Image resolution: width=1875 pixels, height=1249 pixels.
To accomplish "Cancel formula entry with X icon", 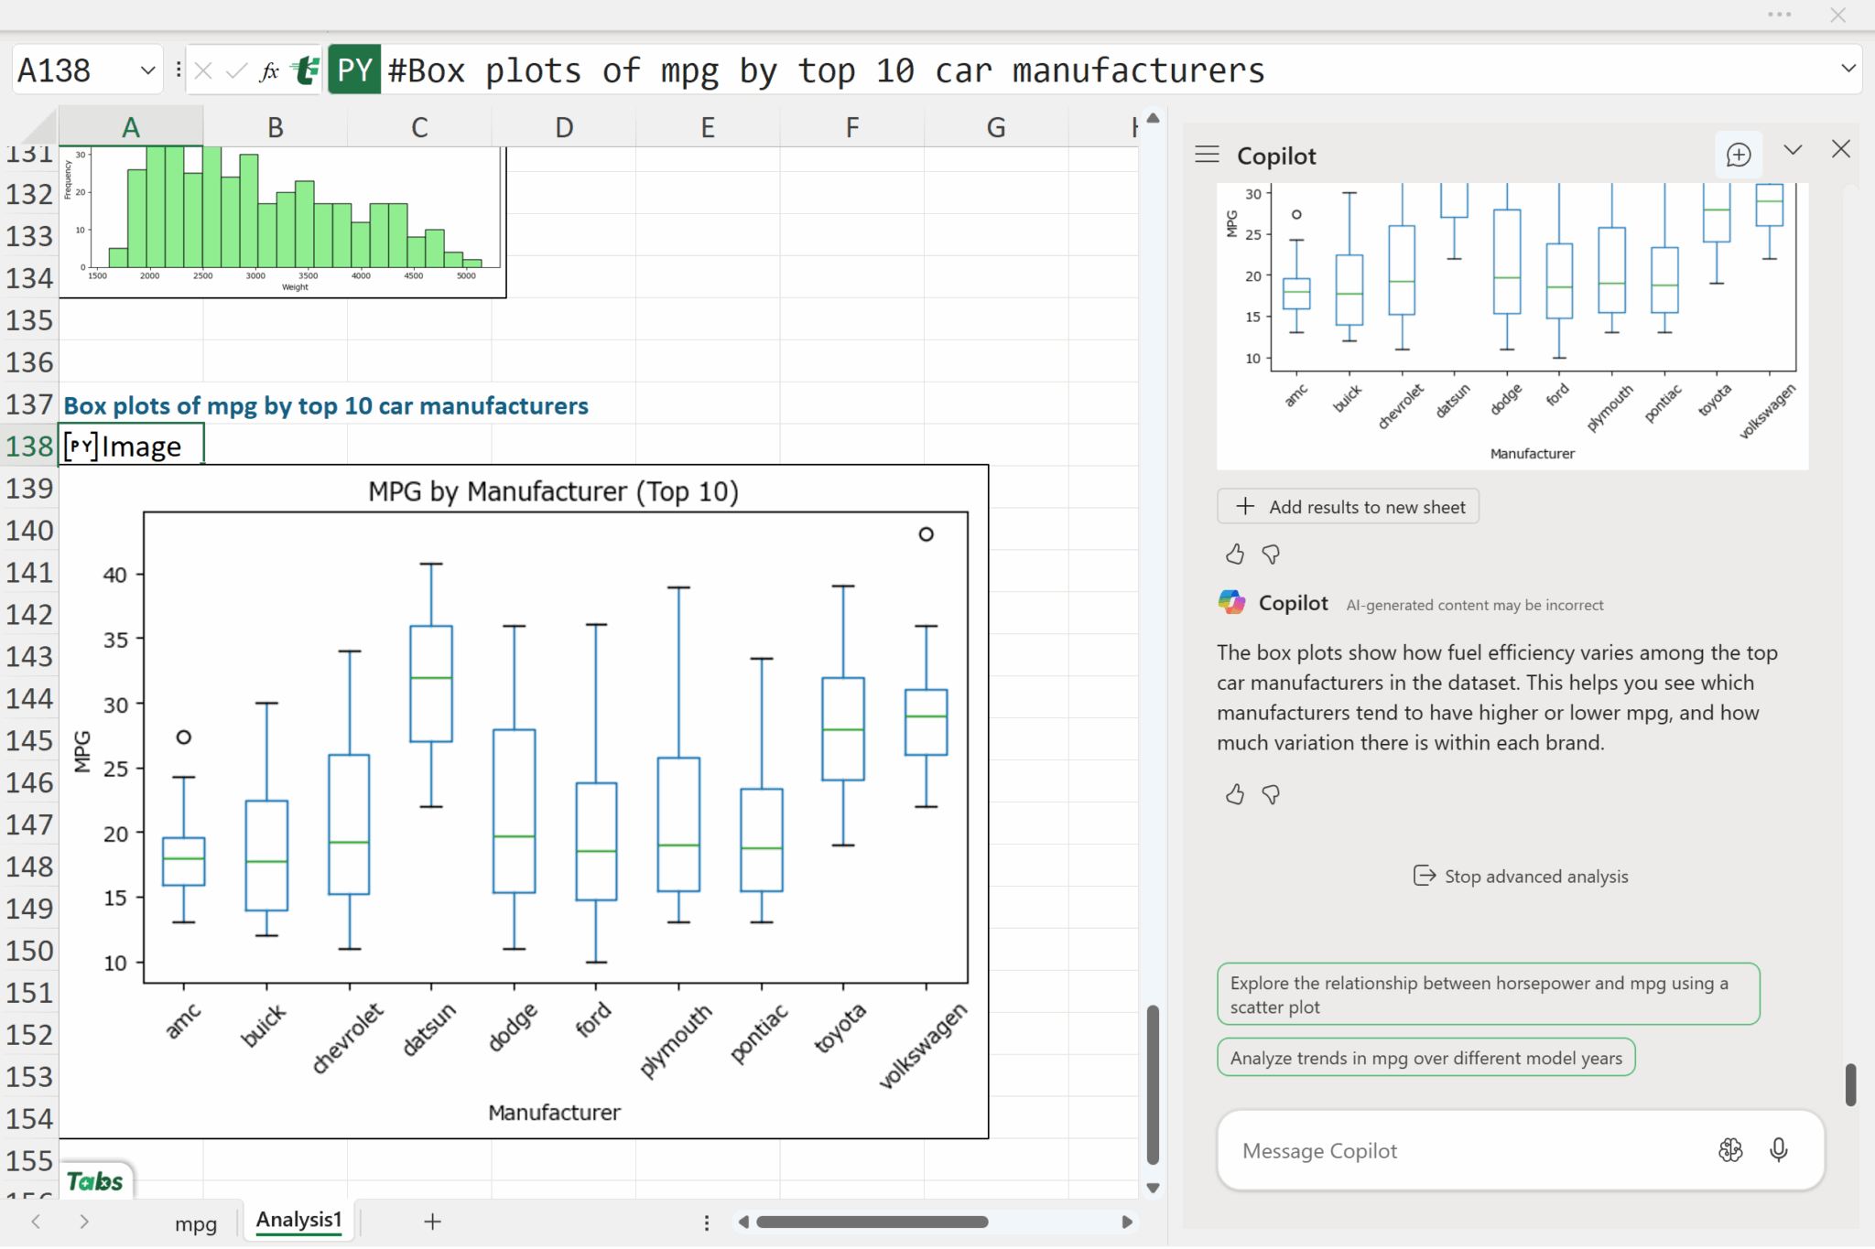I will click(203, 70).
